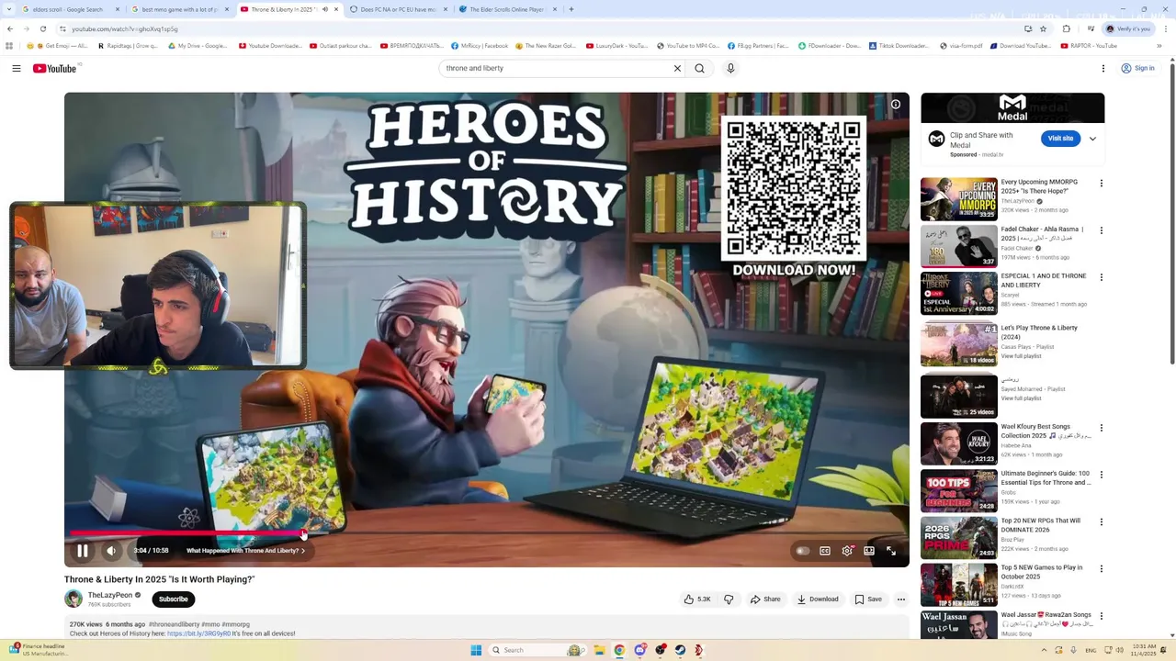Open File Explorer from the taskbar
1176x661 pixels.
[x=599, y=650]
